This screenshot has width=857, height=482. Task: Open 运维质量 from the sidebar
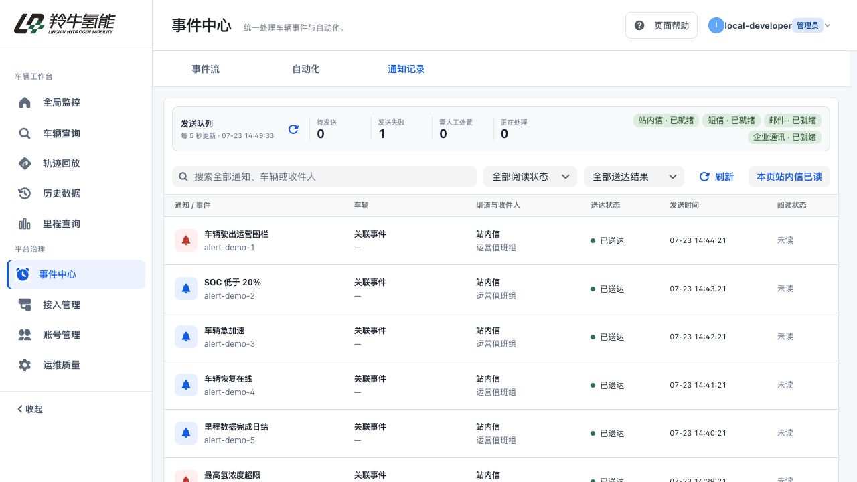tap(76, 365)
